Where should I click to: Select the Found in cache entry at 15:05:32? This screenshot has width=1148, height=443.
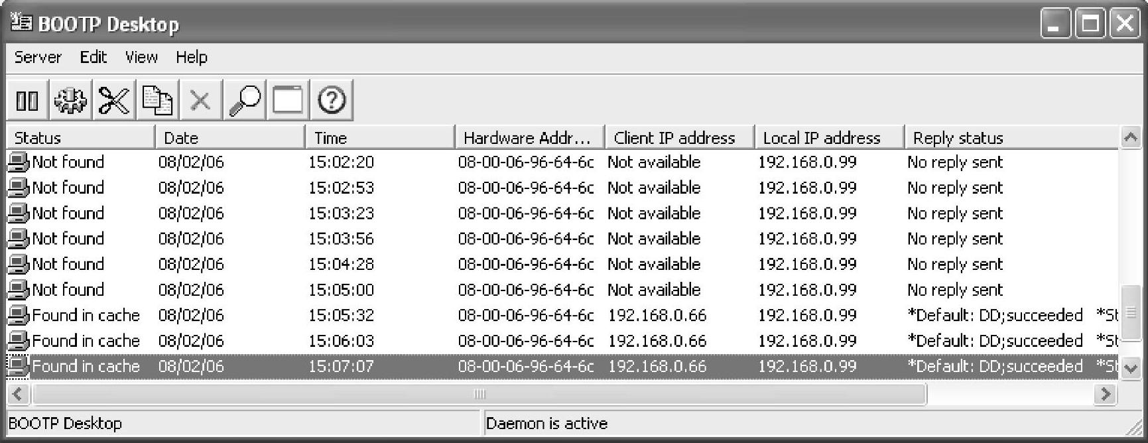(86, 315)
